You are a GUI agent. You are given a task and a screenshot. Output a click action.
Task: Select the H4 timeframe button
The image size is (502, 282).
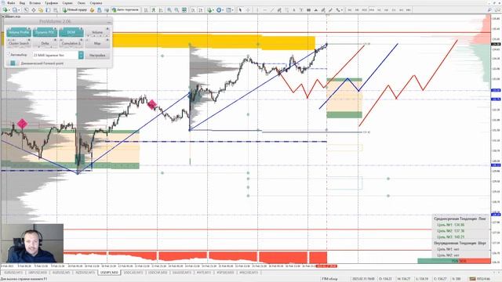coord(387,10)
